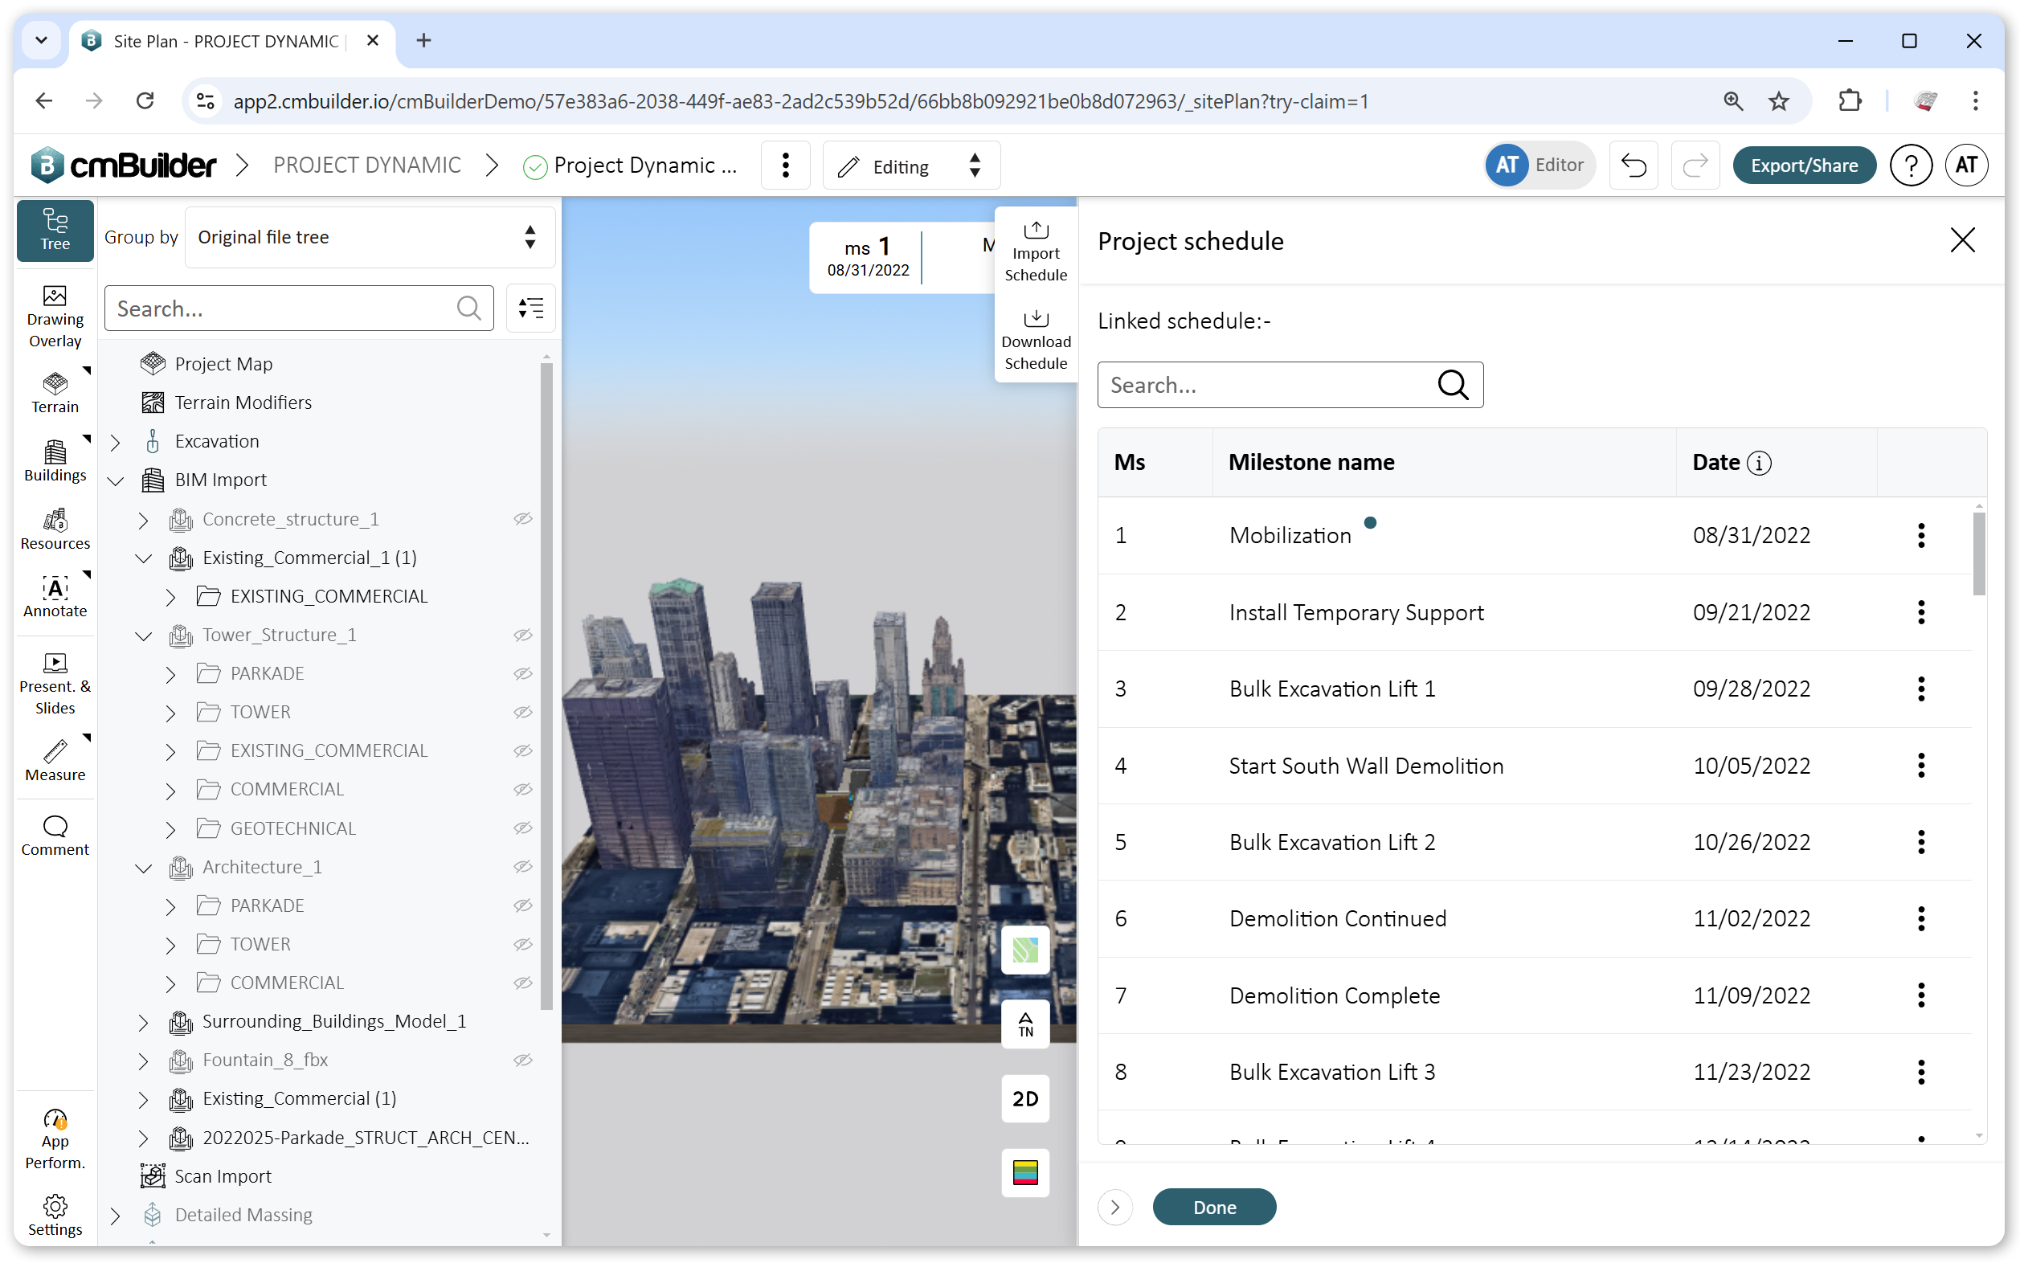Open Settings in the sidebar
The image size is (2020, 1263).
55,1215
